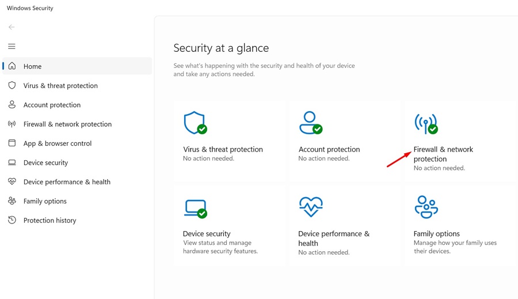The width and height of the screenshot is (518, 299).
Task: Select Home in the sidebar
Action: point(32,66)
